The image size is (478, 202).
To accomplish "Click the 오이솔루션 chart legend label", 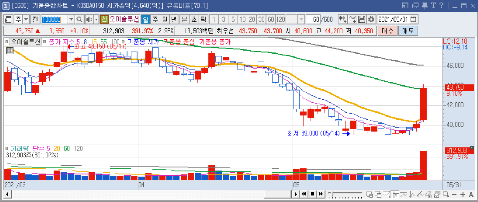I will 25,42.
